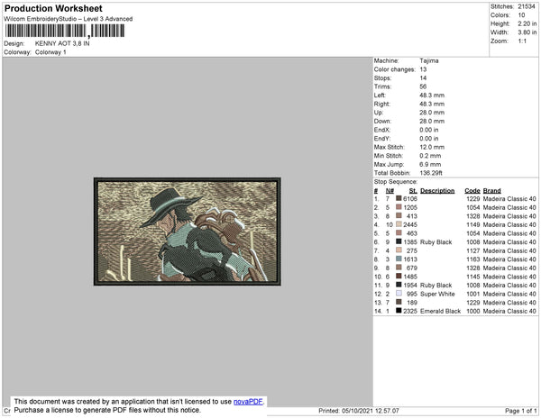The width and height of the screenshot is (541, 418).
Task: Click the Up value '28.0 mm'
Action: [432, 113]
